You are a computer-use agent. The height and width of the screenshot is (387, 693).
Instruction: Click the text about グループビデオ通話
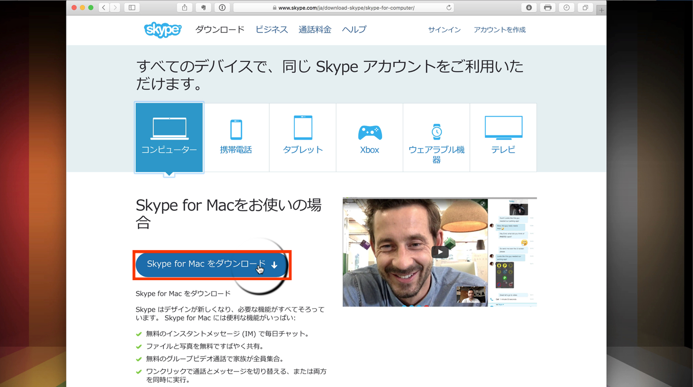[x=215, y=359]
